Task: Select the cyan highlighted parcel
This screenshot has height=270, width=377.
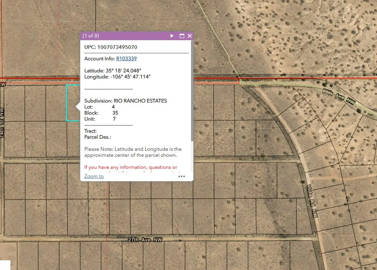Action: 73,104
